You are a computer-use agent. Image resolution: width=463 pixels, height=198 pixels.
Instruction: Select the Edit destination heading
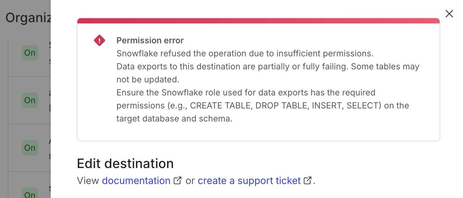[x=125, y=163]
